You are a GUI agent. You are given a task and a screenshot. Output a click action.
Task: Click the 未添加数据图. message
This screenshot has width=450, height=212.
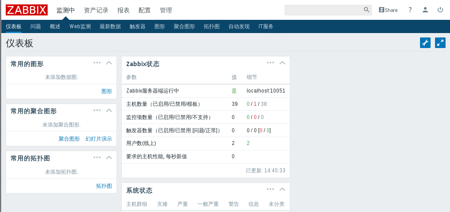(61, 77)
